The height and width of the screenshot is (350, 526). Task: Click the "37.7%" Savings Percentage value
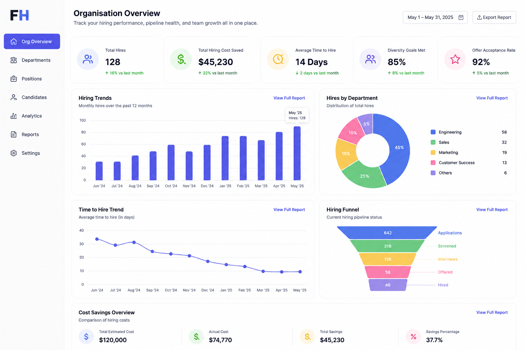coord(434,340)
